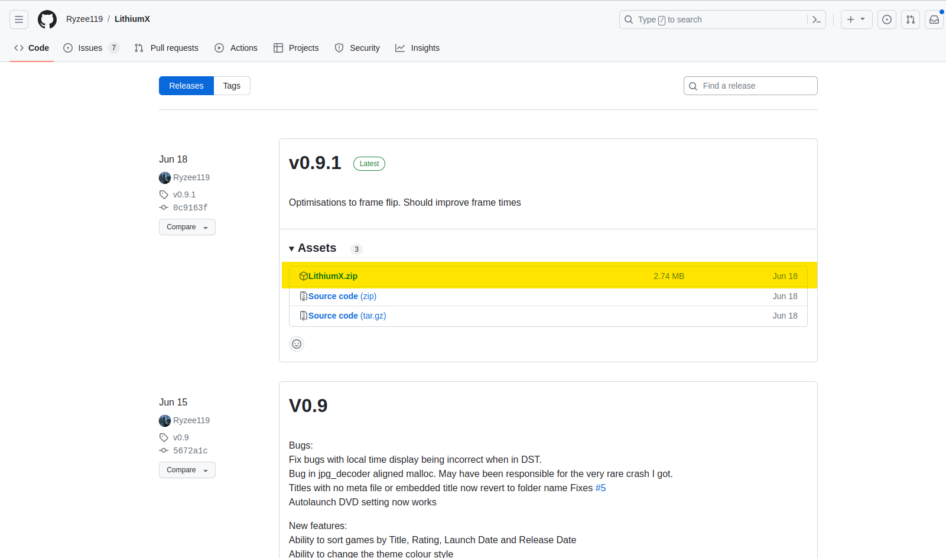Click the magnifier icon in Find a release
This screenshot has height=558, width=946.
point(693,86)
